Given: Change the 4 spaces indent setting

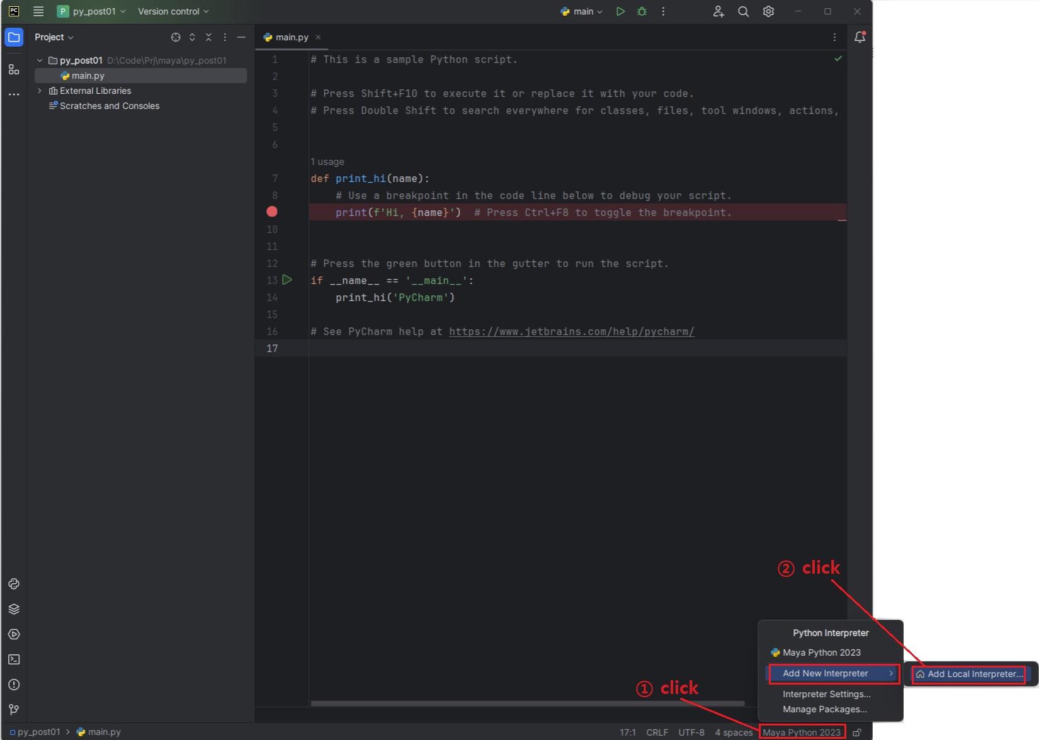Looking at the screenshot, I should click(734, 732).
